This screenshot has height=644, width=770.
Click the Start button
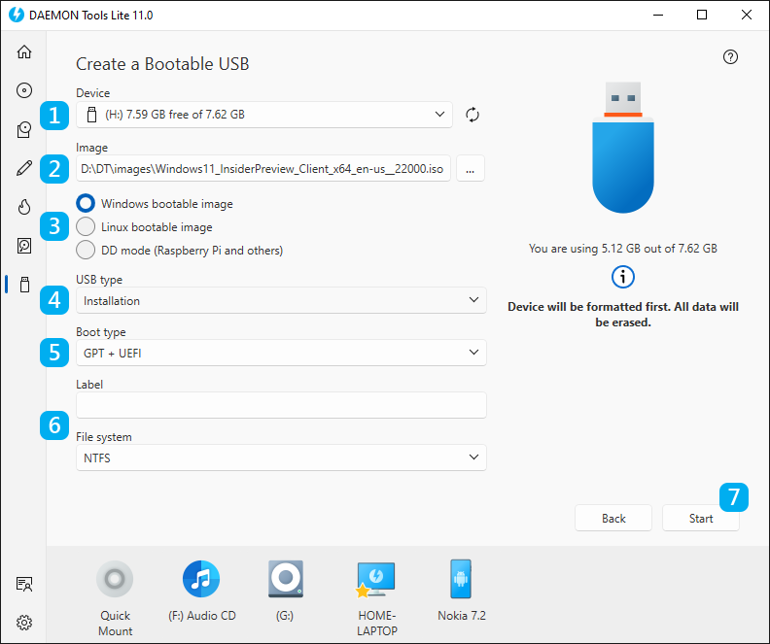(x=701, y=518)
